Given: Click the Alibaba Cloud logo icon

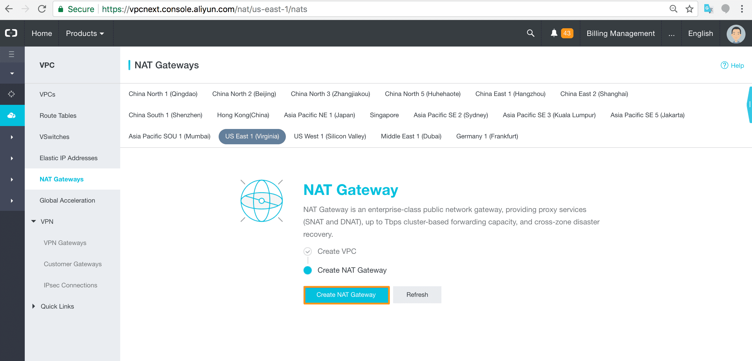Looking at the screenshot, I should click(x=11, y=33).
